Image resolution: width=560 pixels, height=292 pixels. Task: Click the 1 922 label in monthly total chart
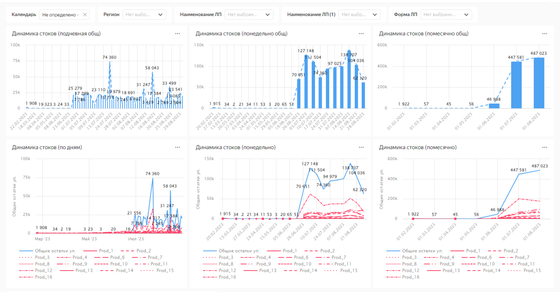(404, 104)
